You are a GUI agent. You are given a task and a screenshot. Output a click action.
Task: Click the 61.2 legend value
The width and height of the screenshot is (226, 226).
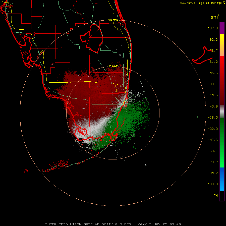click(x=214, y=62)
